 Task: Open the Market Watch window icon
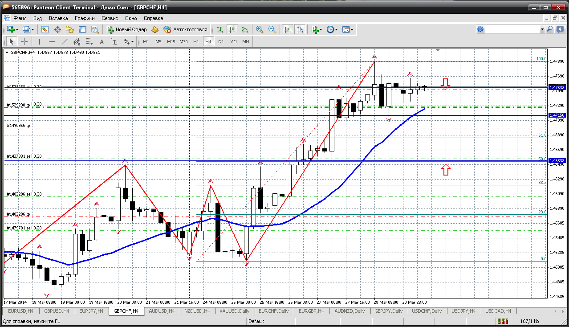click(45, 29)
